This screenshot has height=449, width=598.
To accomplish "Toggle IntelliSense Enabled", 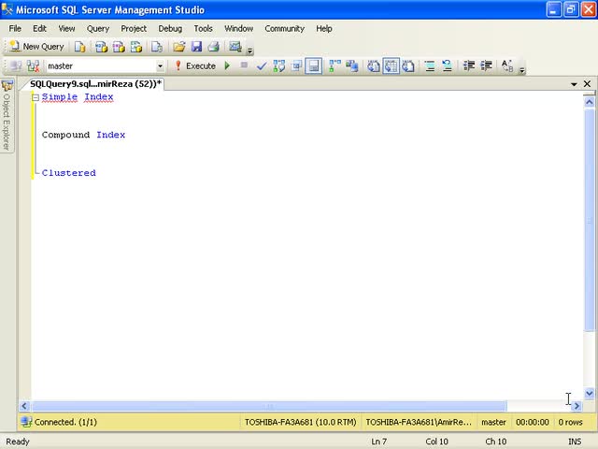I will point(314,66).
